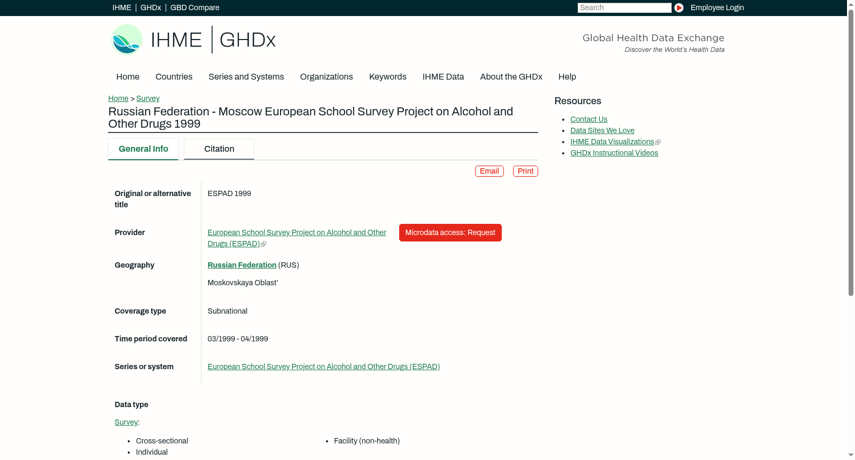The height and width of the screenshot is (460, 855).
Task: Click the '03/1999 - 04/1999' time period value
Action: tap(238, 339)
